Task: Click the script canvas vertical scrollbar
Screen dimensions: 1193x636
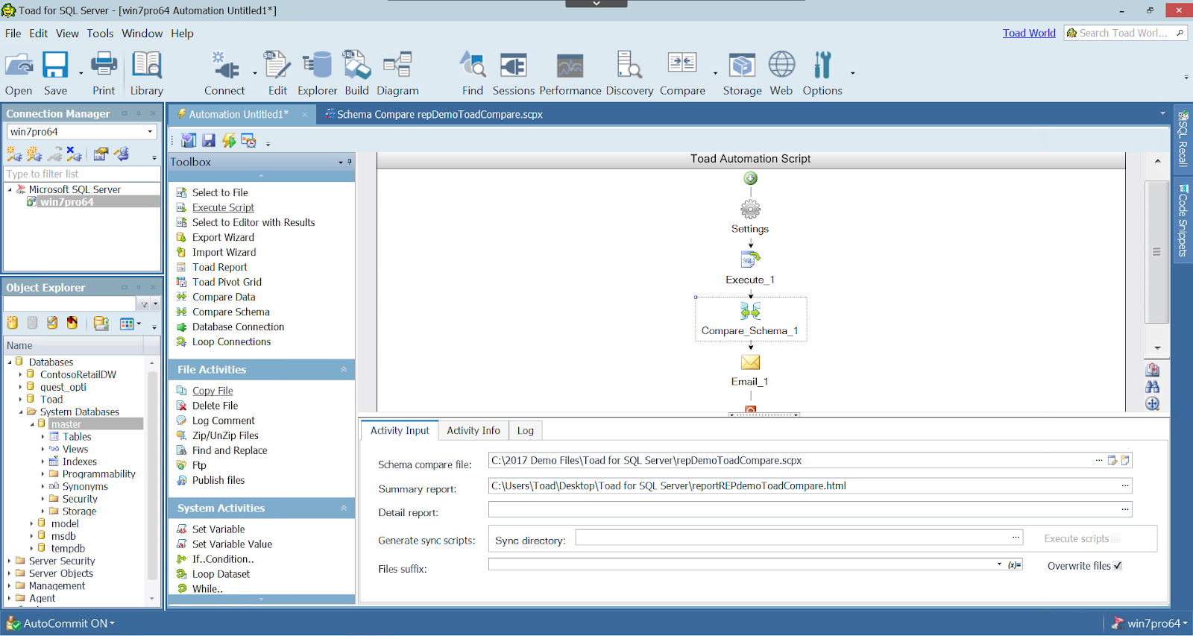Action: point(1156,252)
